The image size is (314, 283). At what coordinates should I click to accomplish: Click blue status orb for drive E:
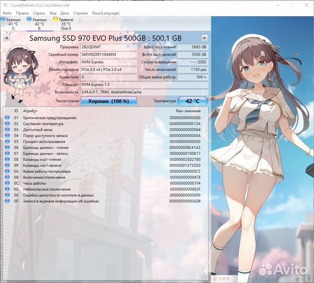[29, 19]
